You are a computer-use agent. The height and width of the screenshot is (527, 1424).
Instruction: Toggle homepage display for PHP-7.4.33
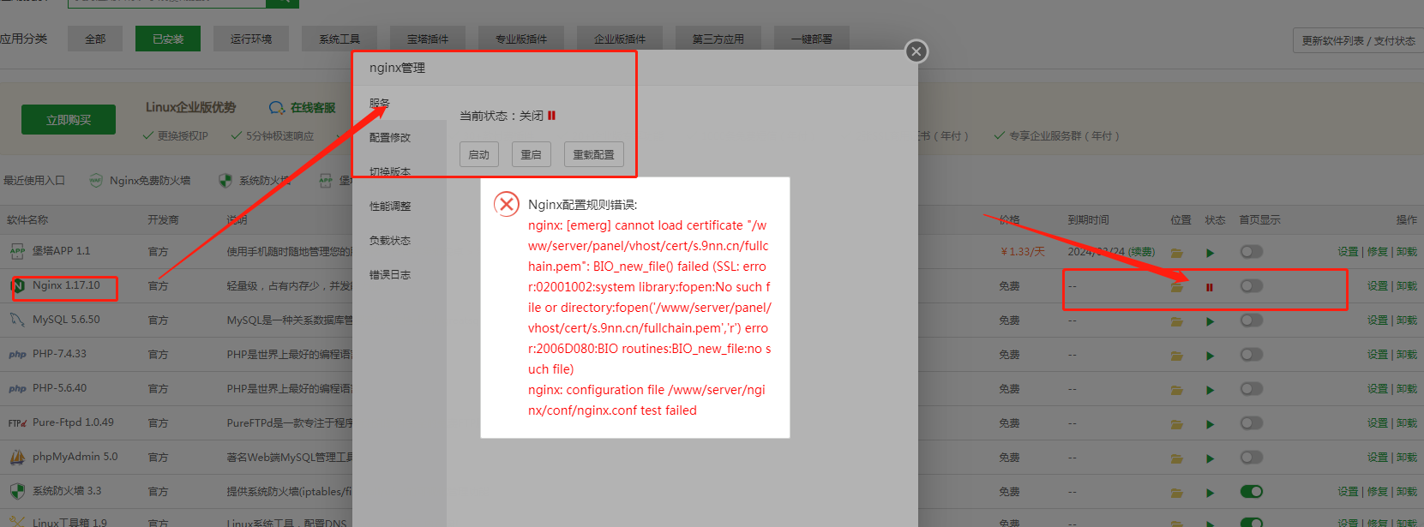click(x=1252, y=354)
